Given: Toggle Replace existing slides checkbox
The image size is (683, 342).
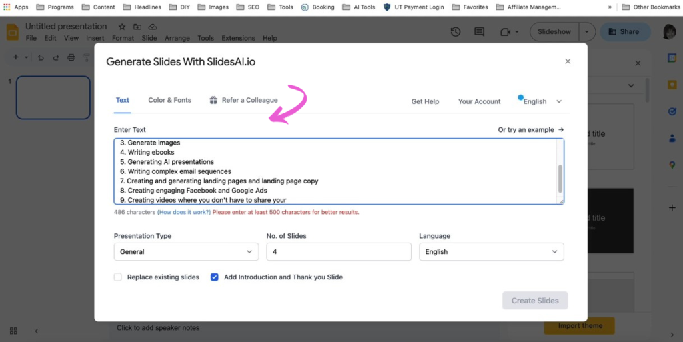Looking at the screenshot, I should pos(118,277).
